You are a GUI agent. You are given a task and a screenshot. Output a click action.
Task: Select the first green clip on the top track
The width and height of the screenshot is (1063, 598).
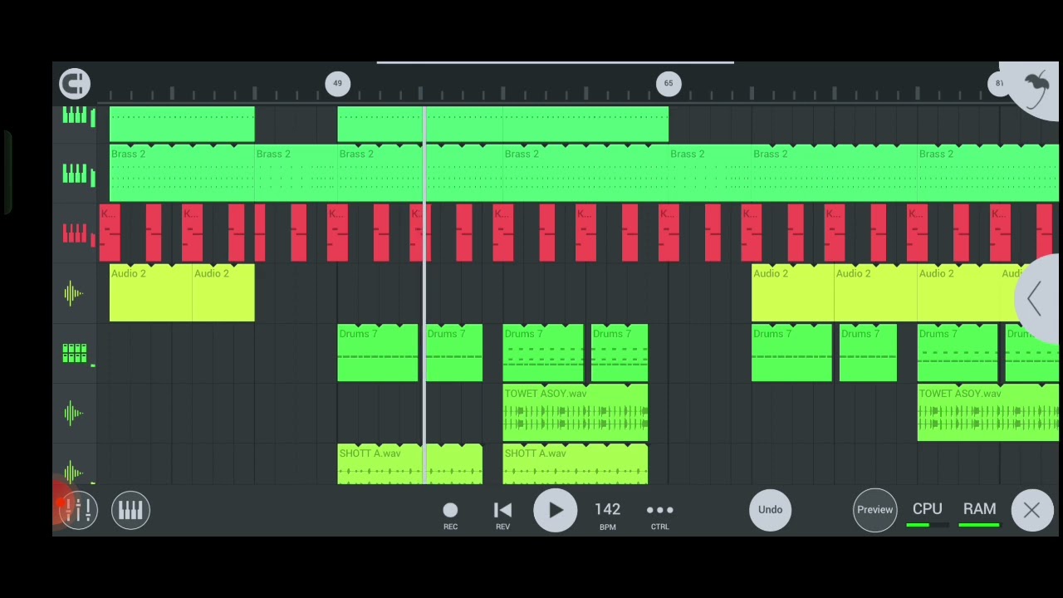pyautogui.click(x=182, y=124)
